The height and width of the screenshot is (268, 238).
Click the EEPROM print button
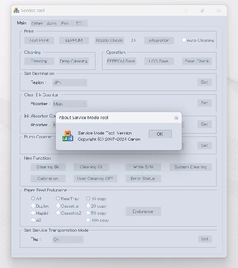[74, 41]
